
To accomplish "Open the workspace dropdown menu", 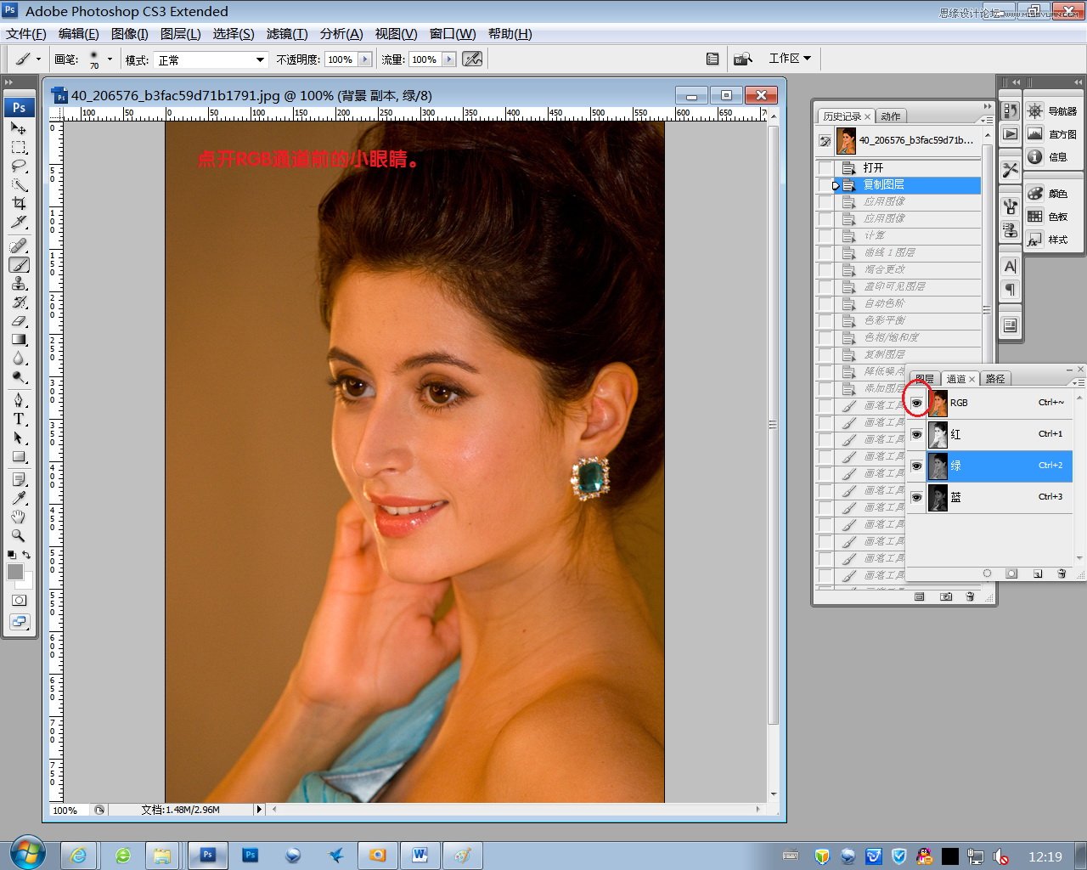I will [x=790, y=59].
